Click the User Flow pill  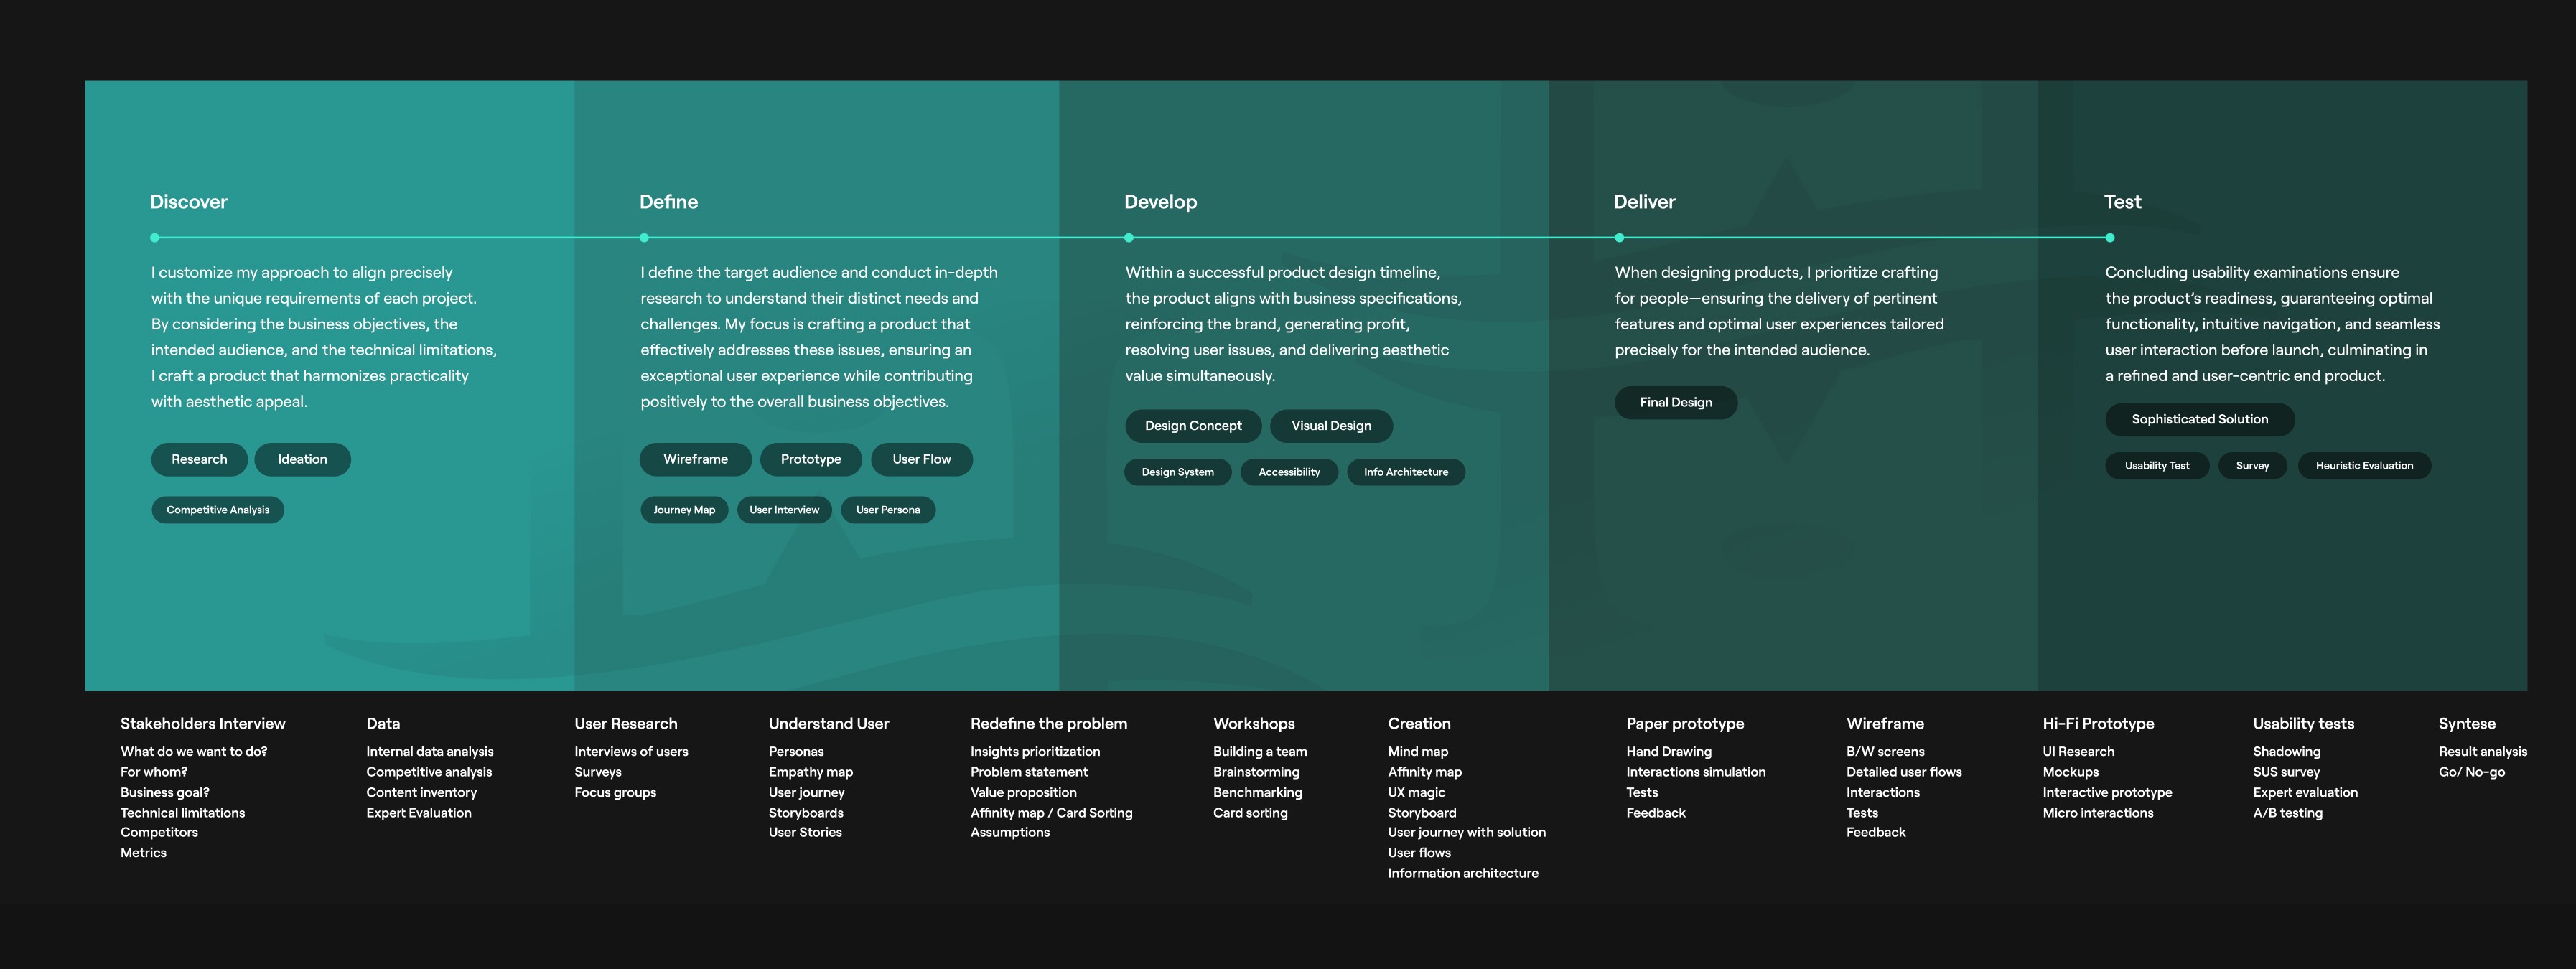pyautogui.click(x=921, y=459)
